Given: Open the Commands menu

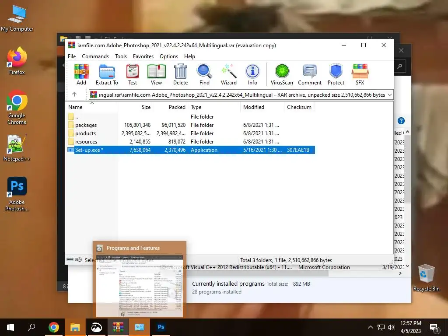Looking at the screenshot, I should pyautogui.click(x=95, y=56).
